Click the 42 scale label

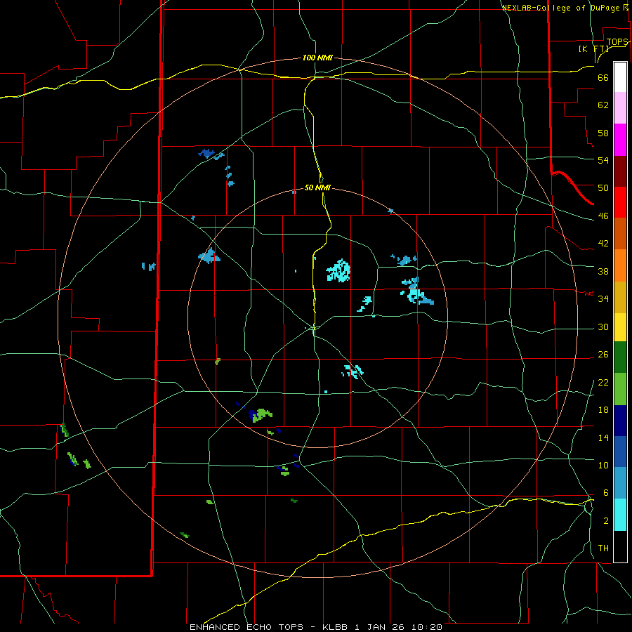tap(603, 244)
